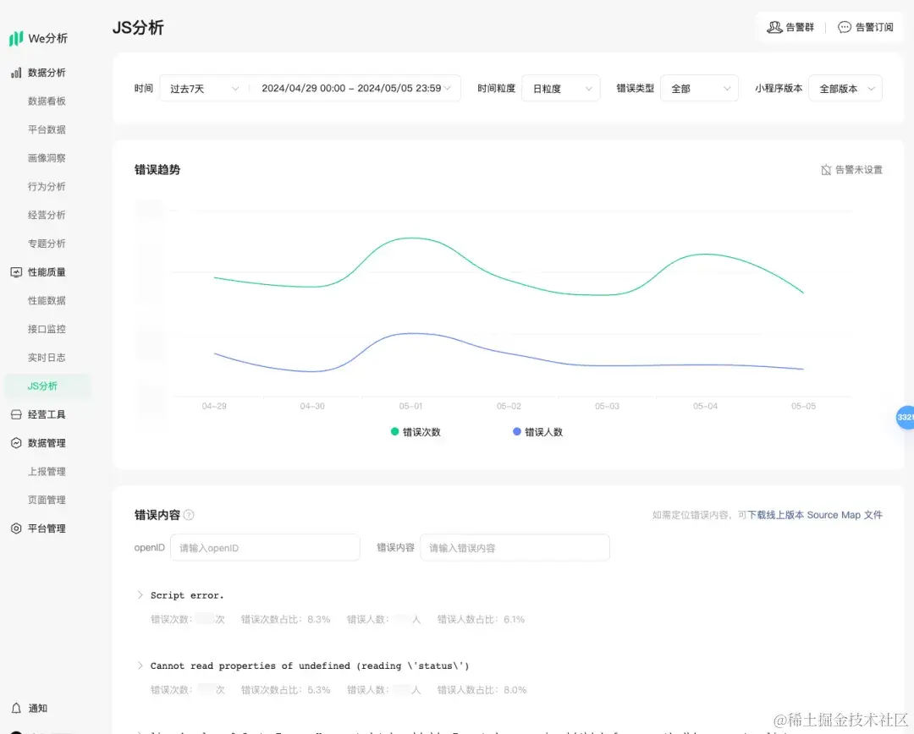Open the 下载线上版本 Source Map 文件 link

tap(815, 515)
